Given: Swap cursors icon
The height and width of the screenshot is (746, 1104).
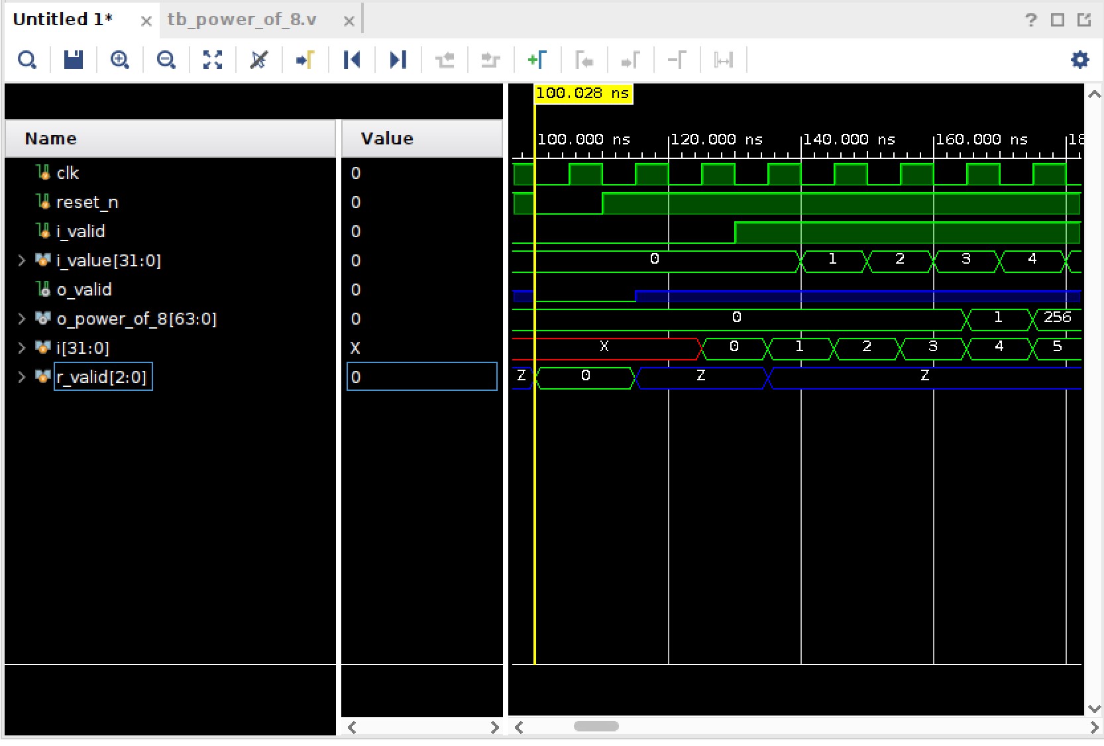Looking at the screenshot, I should click(677, 60).
